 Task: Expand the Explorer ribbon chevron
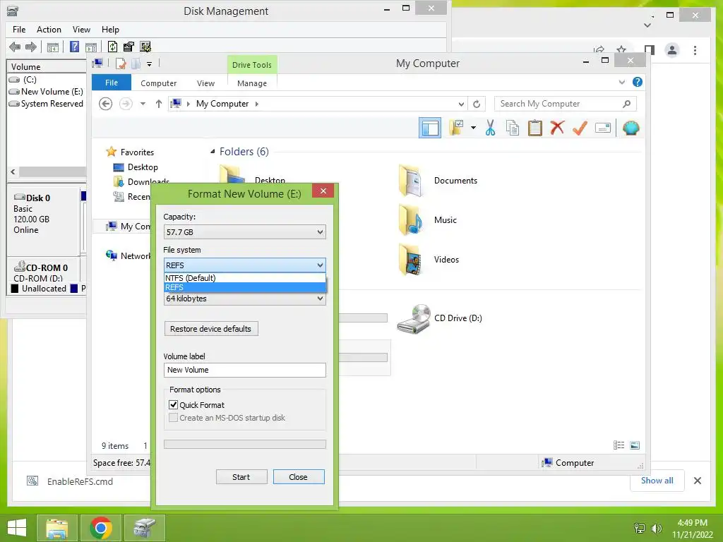(621, 82)
